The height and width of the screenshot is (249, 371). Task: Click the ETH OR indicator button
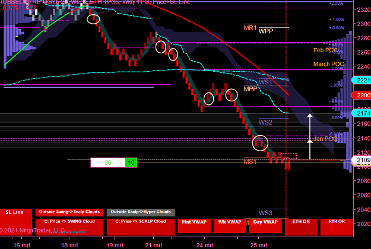301,227
